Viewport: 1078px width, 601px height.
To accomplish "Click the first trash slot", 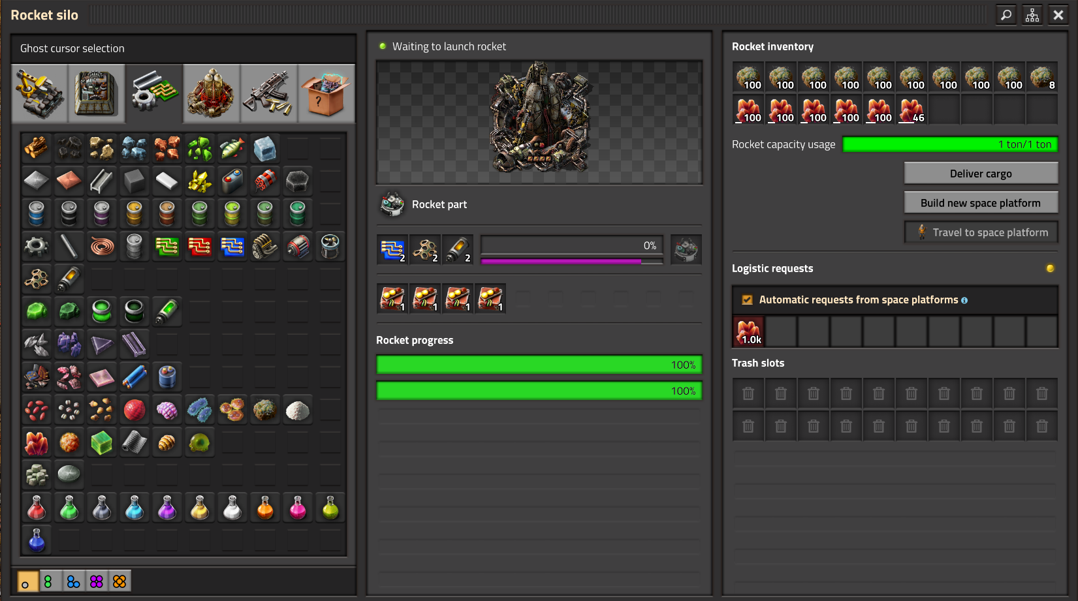I will click(x=748, y=393).
